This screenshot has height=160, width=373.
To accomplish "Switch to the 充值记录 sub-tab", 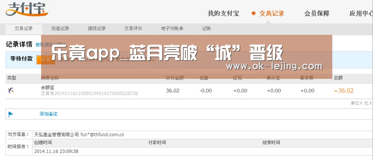I will [60, 29].
